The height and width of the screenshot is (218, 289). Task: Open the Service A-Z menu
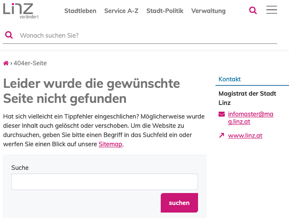(x=121, y=11)
